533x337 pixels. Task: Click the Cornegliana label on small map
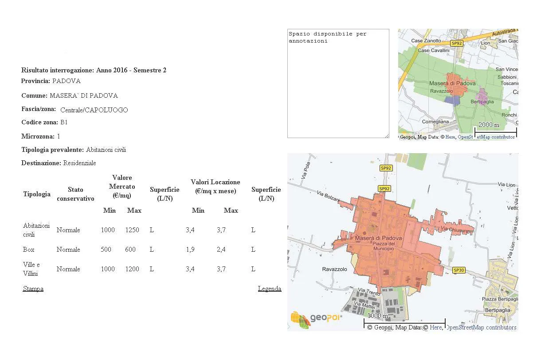435,121
